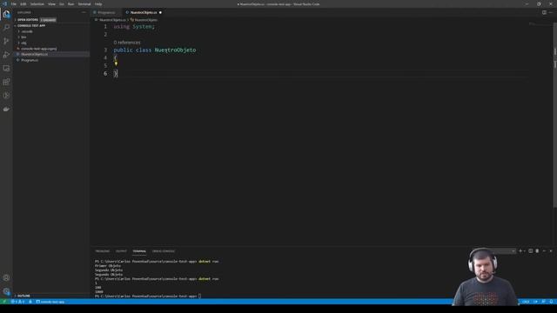
Task: Close the terminal panel with the X icon
Action: click(551, 251)
